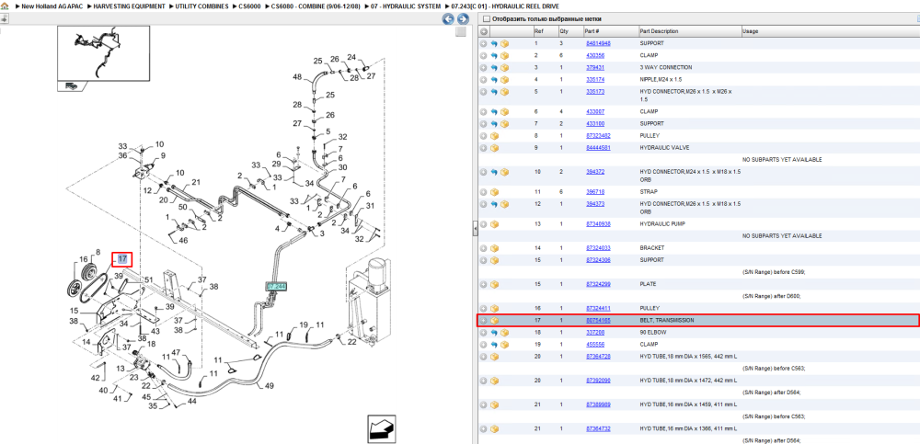920x444 pixels.
Task: Open 'CS6000' breadcrumb
Action: coord(249,6)
